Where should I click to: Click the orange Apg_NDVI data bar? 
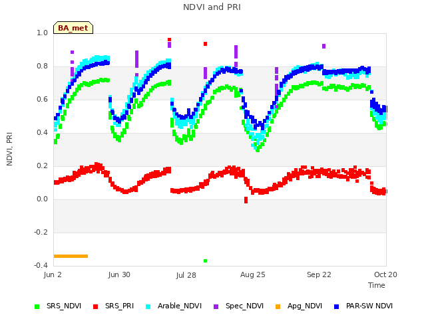(71, 256)
